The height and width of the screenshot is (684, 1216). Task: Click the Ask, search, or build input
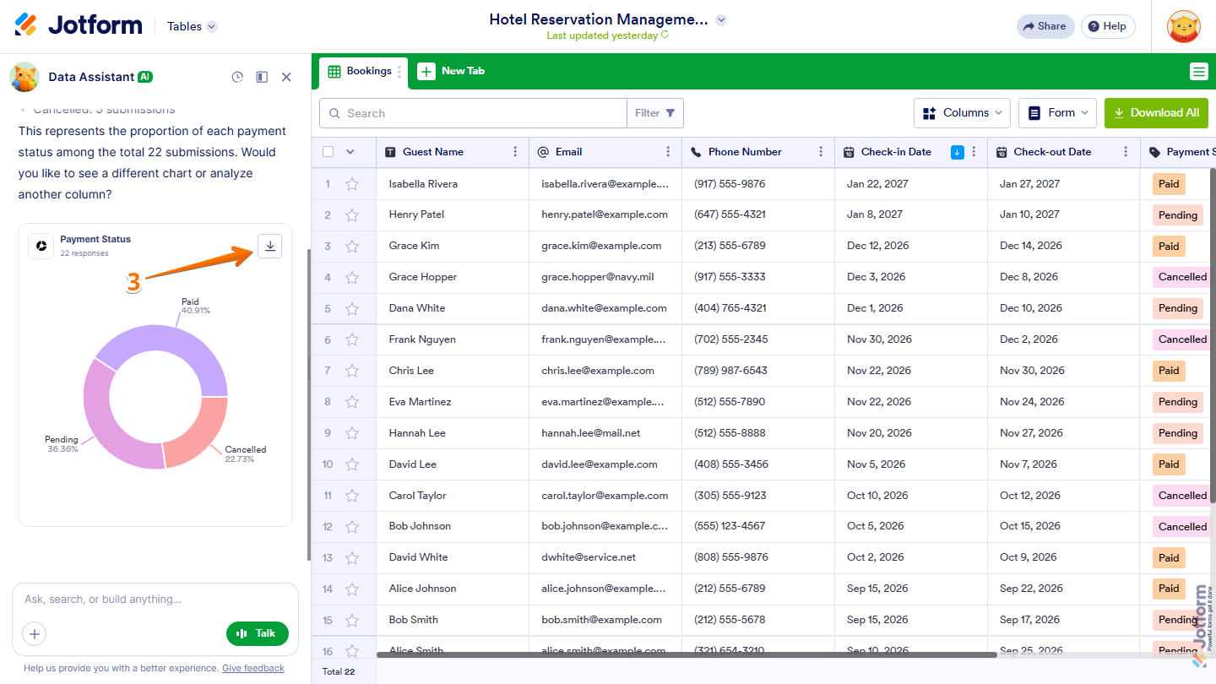[x=155, y=600]
